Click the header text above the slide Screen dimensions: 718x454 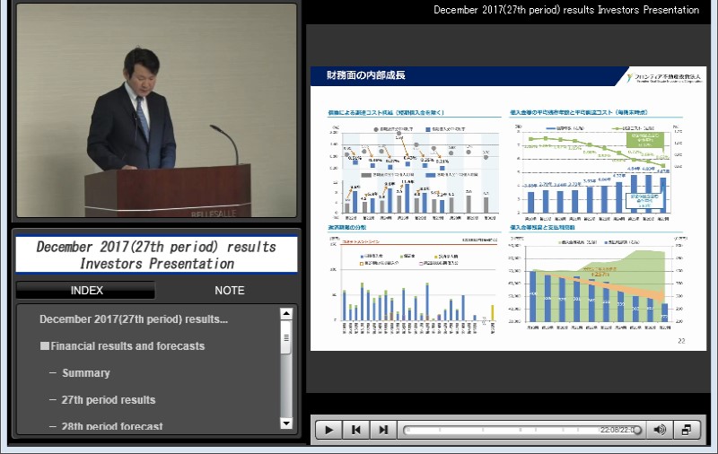pyautogui.click(x=566, y=10)
